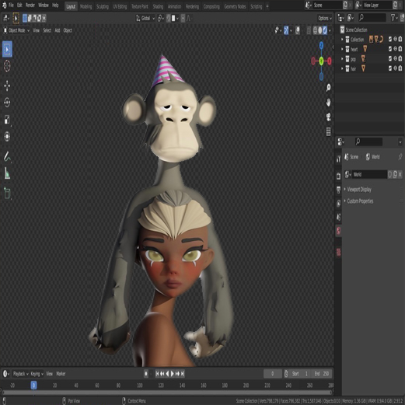Click the green Y axis gizmo ball

(x=321, y=61)
